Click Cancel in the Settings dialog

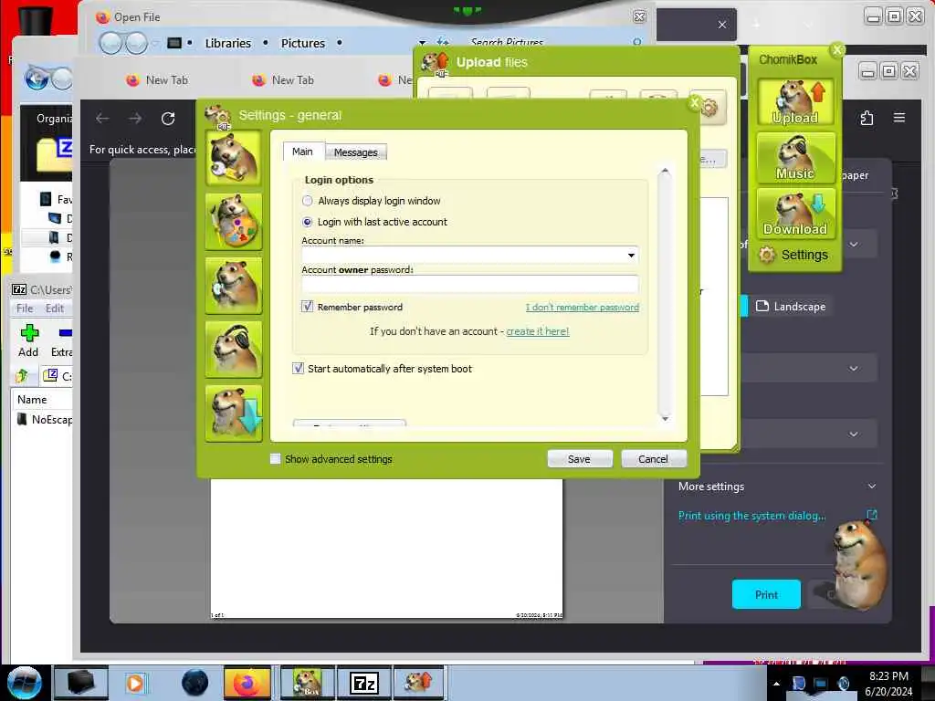[x=653, y=459]
